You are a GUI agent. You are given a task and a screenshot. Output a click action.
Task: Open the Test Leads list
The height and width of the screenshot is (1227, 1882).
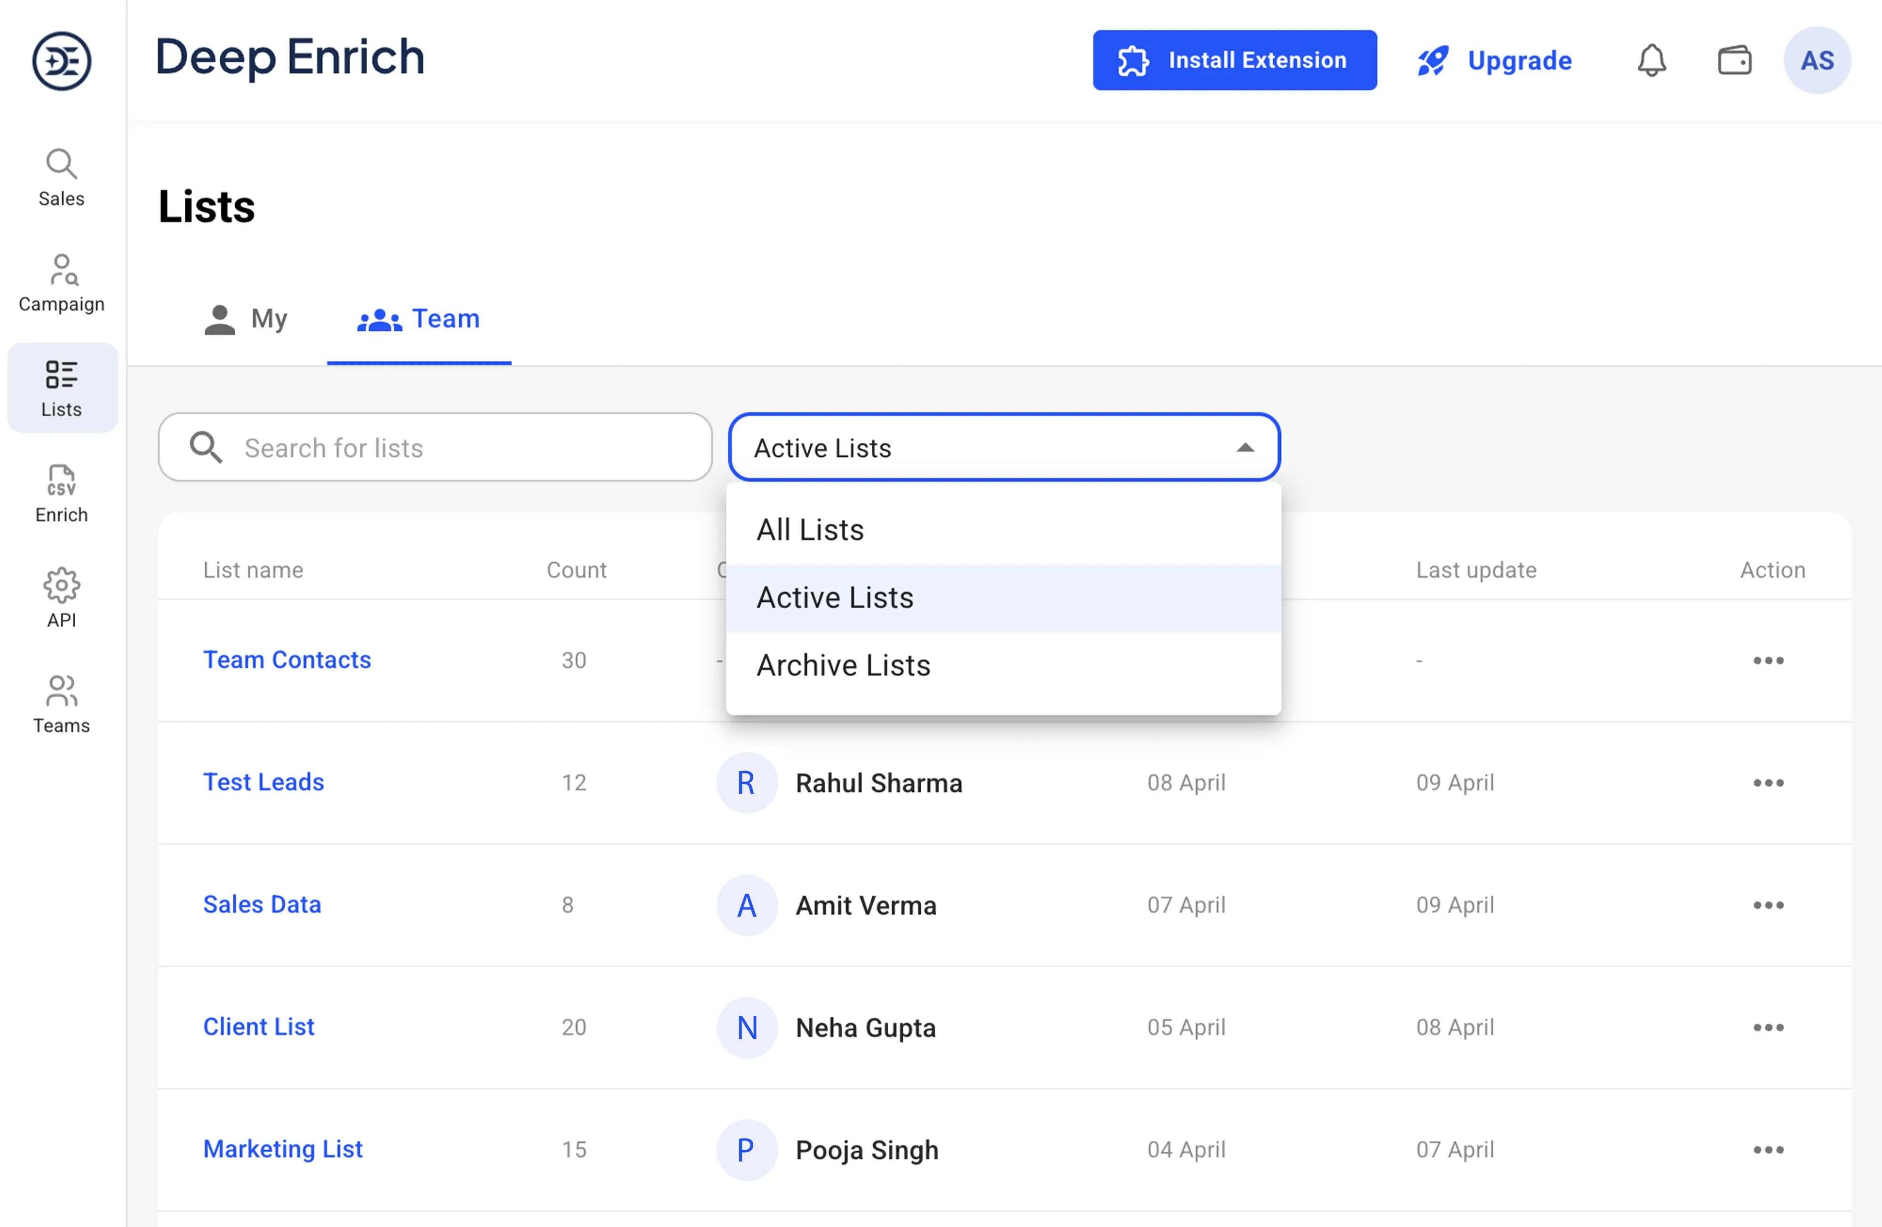pos(263,782)
